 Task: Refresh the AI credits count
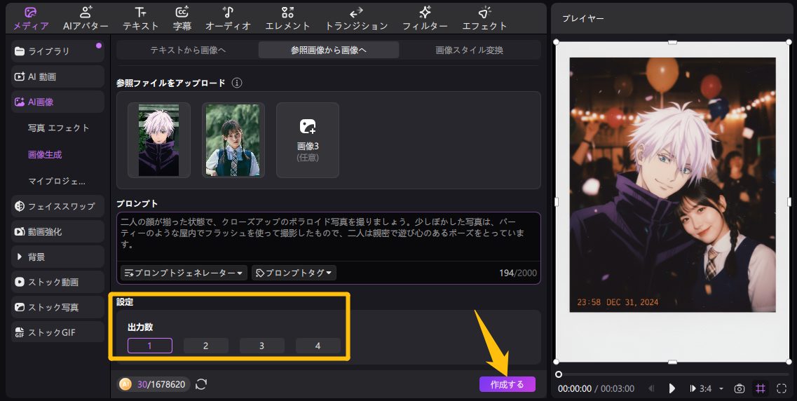pos(201,384)
